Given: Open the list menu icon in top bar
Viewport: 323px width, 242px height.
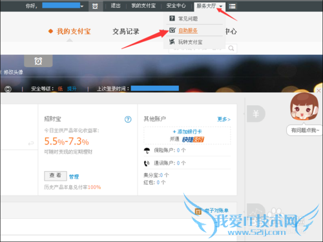Looking at the screenshot, I should (x=232, y=6).
